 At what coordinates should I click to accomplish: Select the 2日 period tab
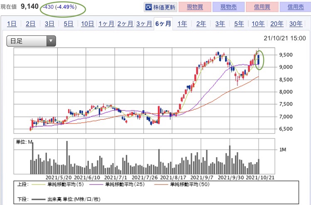(30, 24)
